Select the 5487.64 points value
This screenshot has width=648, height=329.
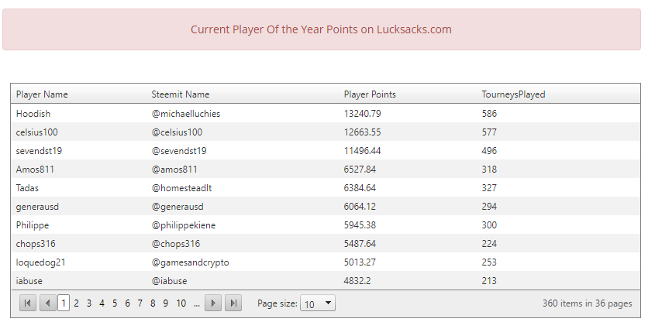point(360,244)
